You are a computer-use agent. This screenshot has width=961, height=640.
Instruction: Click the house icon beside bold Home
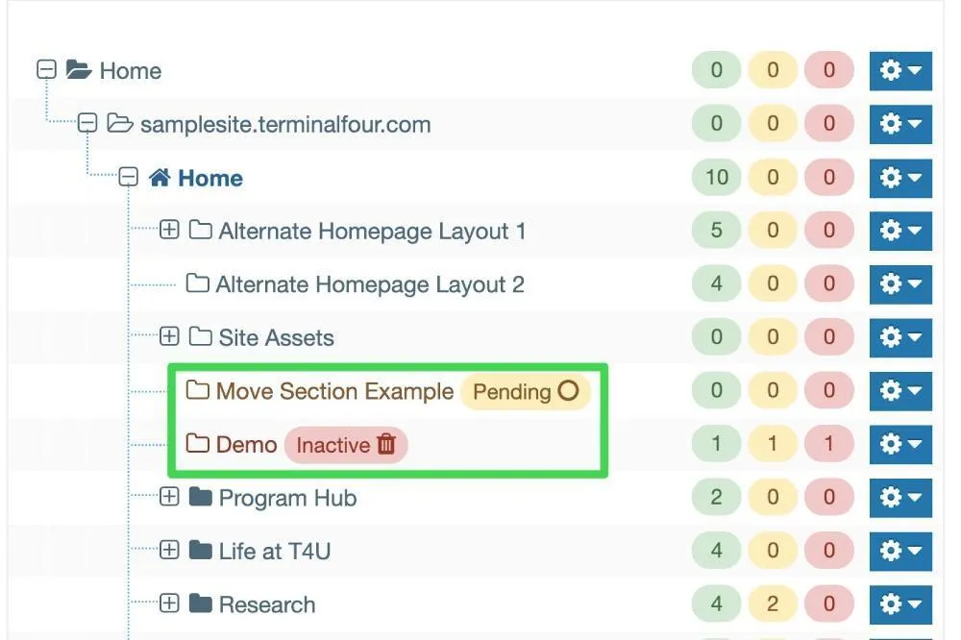(160, 178)
